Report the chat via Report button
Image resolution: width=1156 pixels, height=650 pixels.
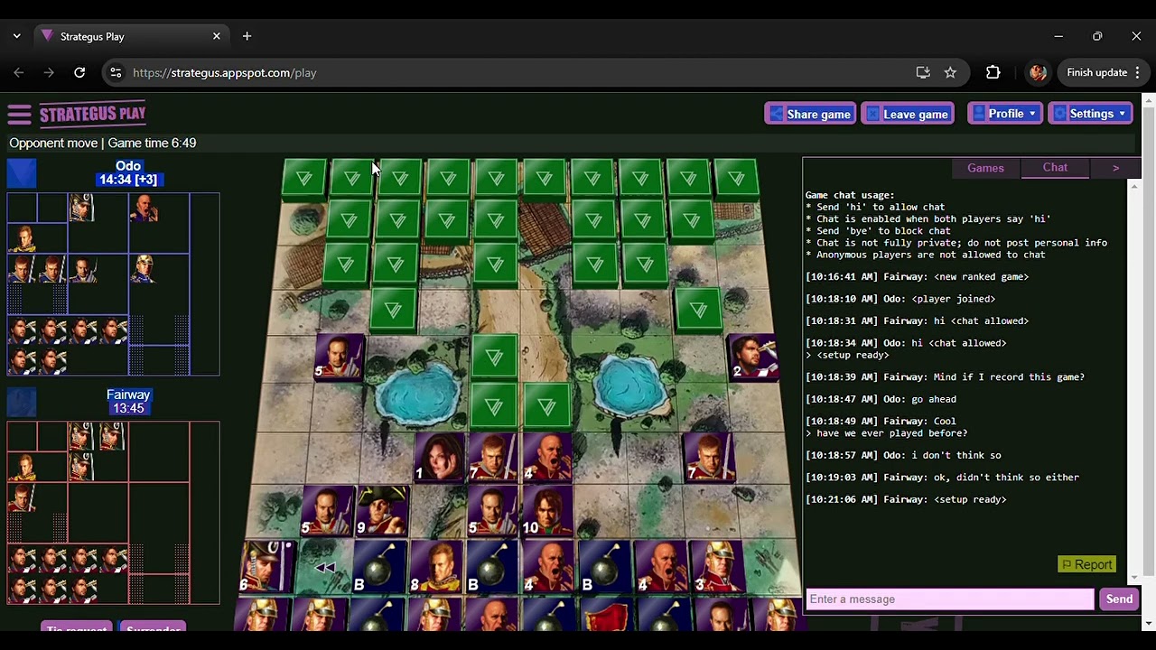[x=1087, y=564]
